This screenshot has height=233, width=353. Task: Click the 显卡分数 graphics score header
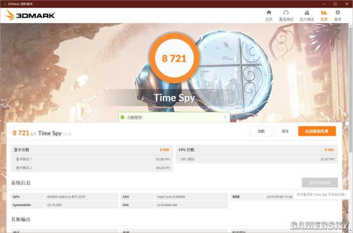pos(21,150)
